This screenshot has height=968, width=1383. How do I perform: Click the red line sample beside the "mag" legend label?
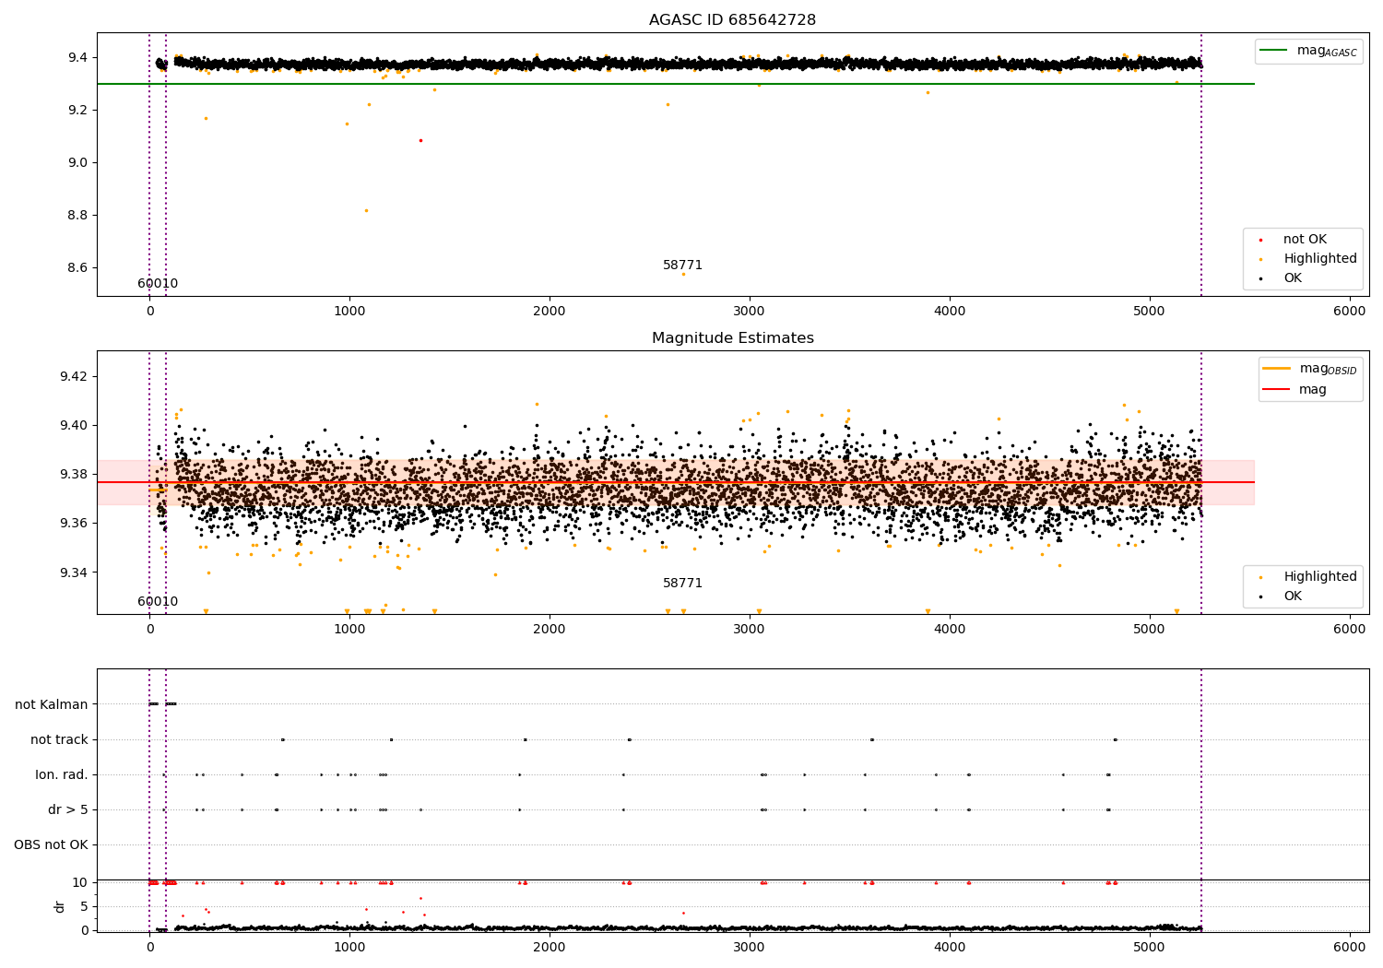tap(1277, 390)
